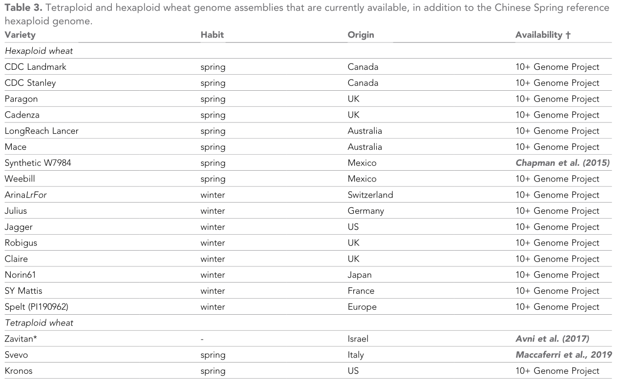Viewport: 621px width, 383px height.
Task: Click the Japan origin cell
Action: point(360,275)
